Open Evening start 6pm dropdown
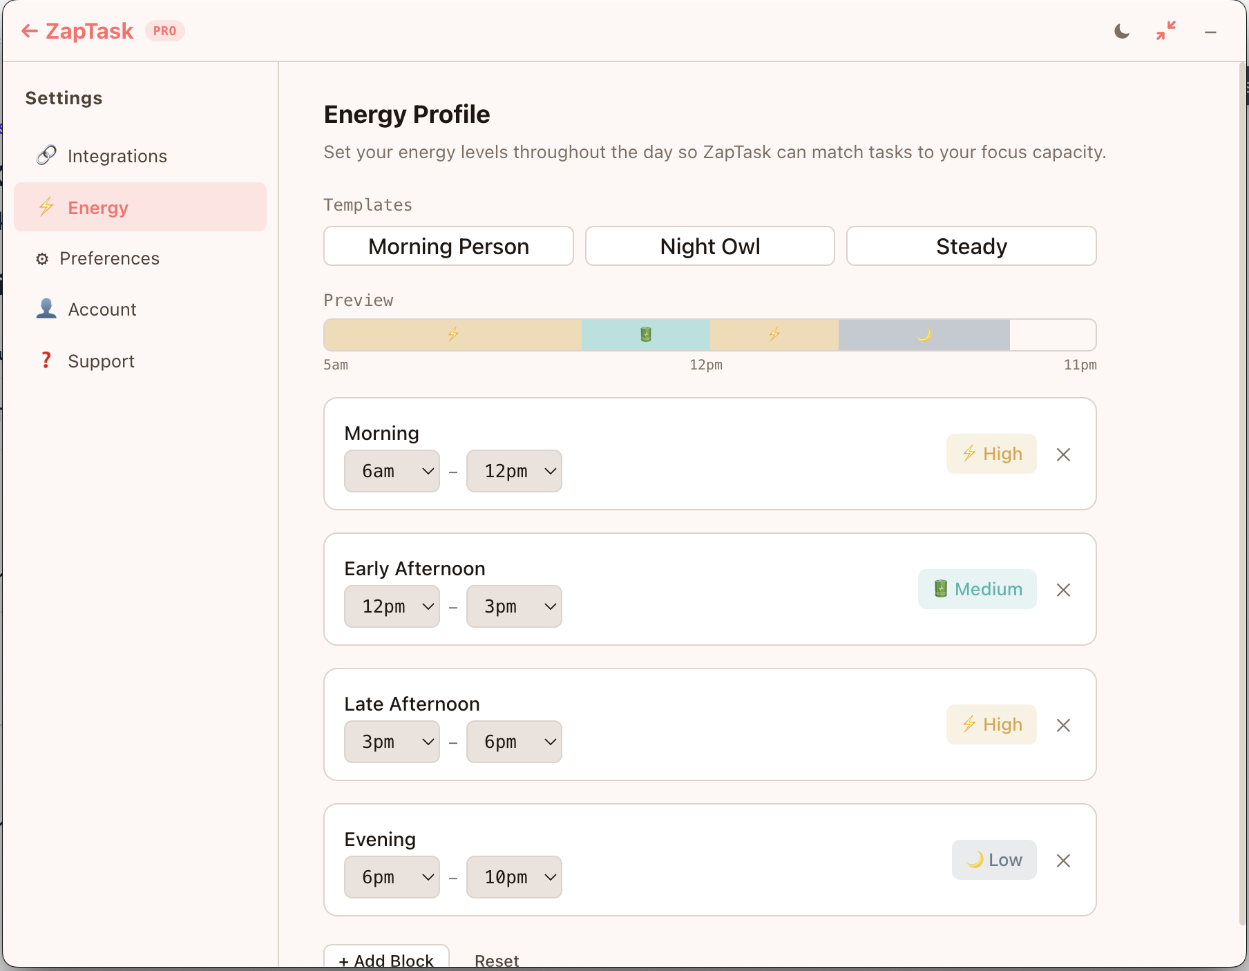Screen dimensions: 1249x971 tap(392, 877)
